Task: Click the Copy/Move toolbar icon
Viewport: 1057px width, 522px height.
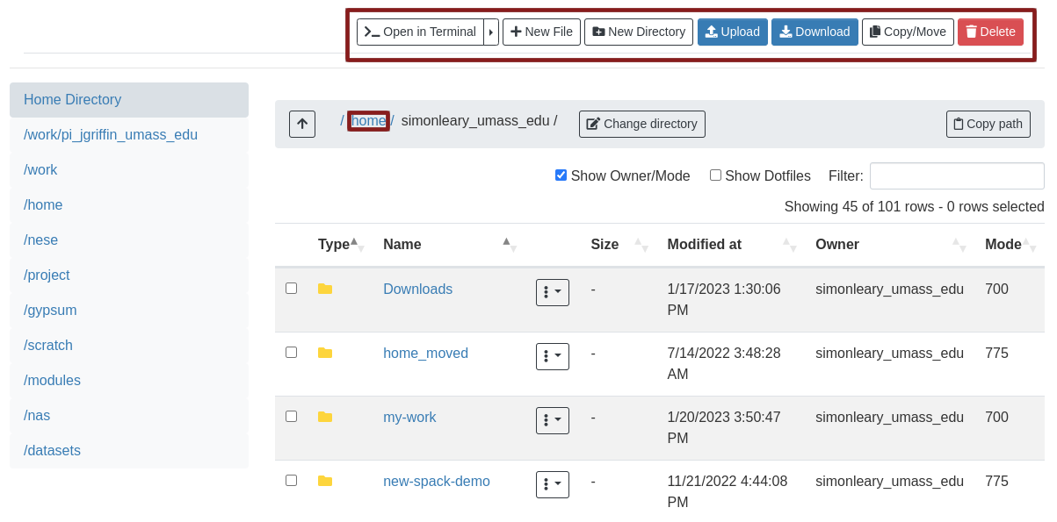Action: tap(875, 32)
